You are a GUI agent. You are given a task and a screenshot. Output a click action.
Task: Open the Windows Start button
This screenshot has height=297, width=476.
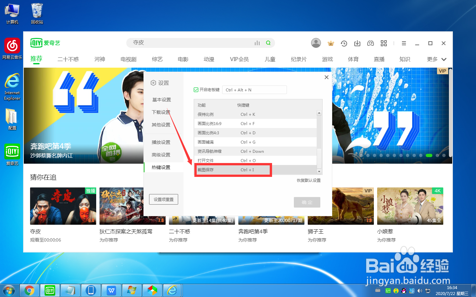(9, 290)
